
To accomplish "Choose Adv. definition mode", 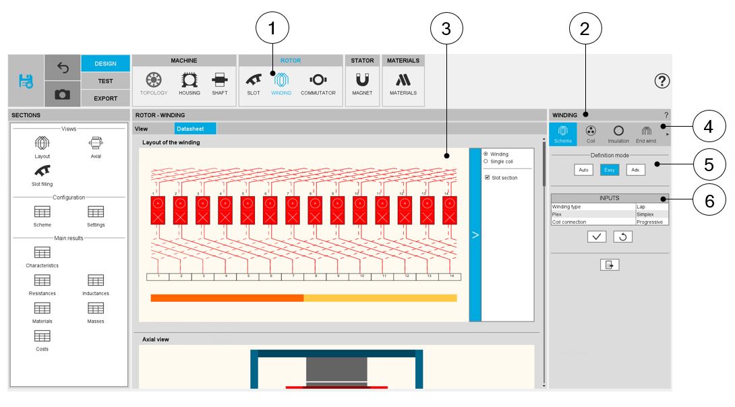I will [x=636, y=170].
